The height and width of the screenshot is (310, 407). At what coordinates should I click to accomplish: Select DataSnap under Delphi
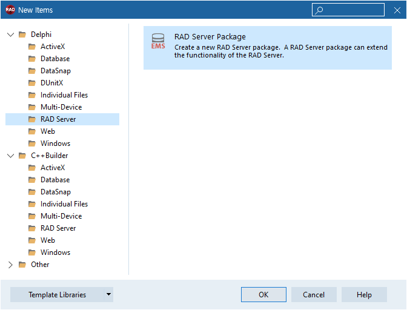[x=56, y=71]
